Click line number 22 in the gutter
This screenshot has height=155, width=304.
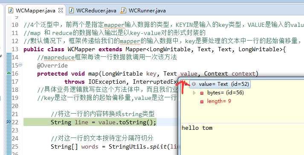coord(15,122)
